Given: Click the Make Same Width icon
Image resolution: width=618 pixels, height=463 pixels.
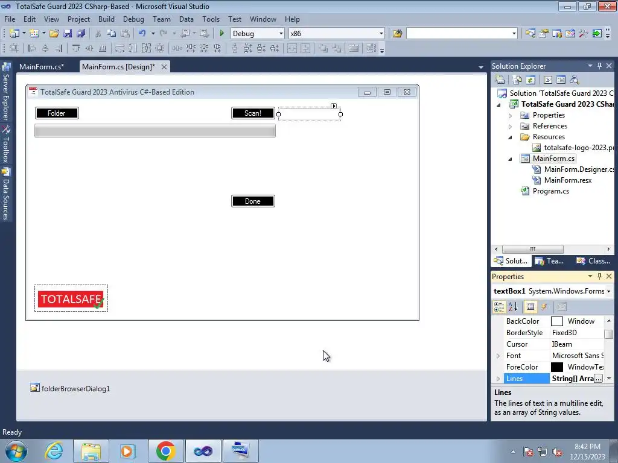Looking at the screenshot, I should (119, 48).
